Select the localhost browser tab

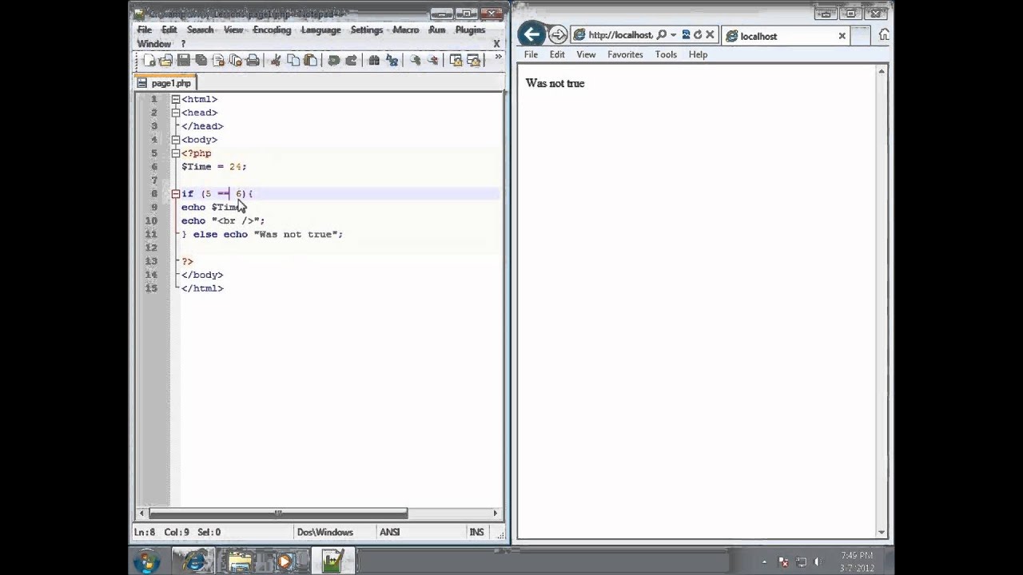[786, 36]
